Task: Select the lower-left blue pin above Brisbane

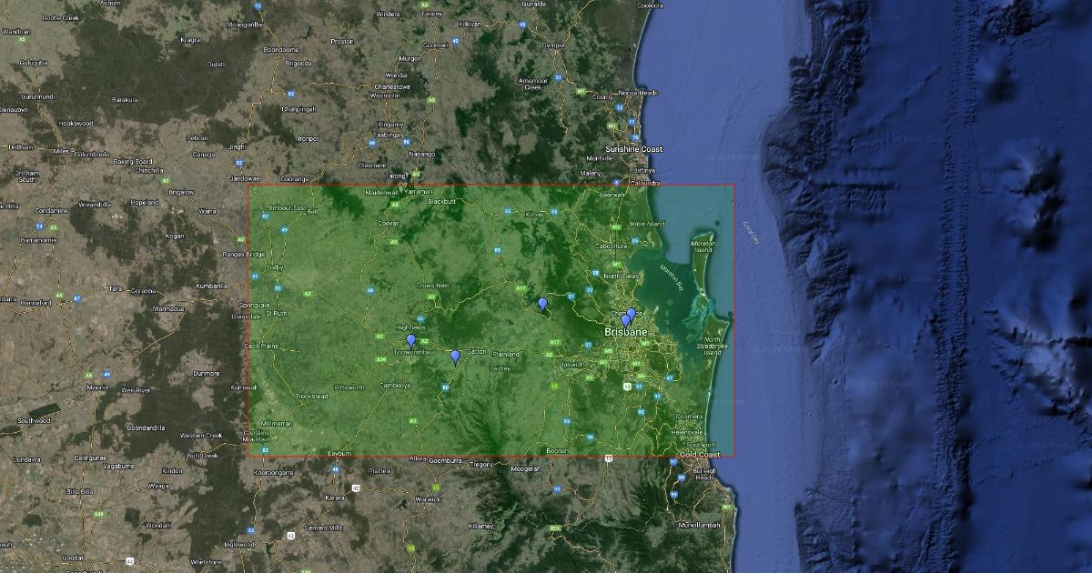Action: 625,320
